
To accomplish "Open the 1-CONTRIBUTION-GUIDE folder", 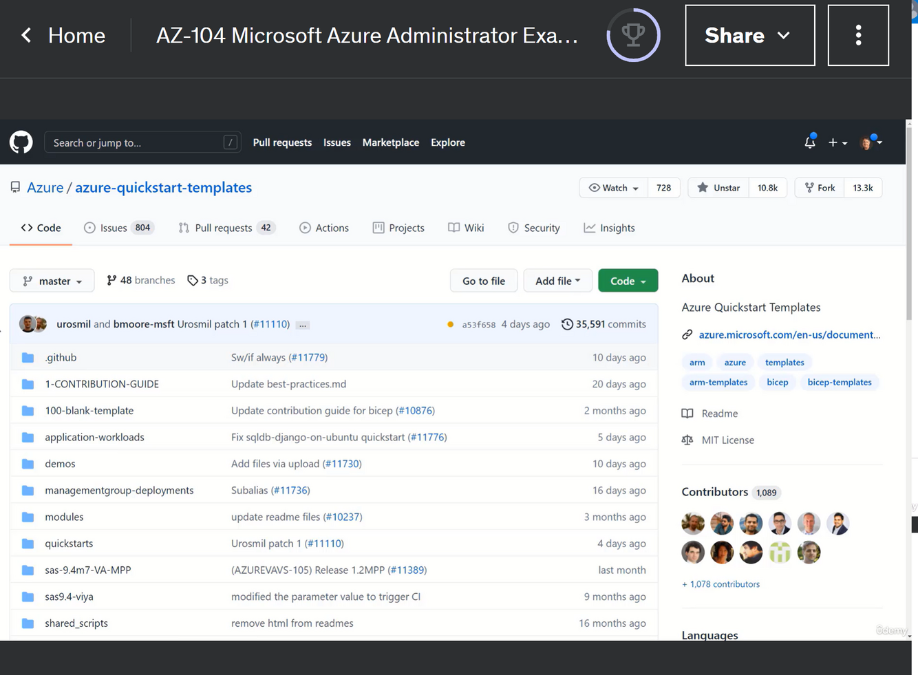I will (x=102, y=384).
